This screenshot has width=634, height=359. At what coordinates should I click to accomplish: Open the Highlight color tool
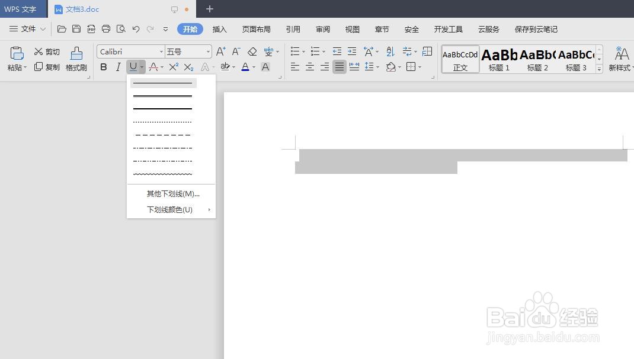click(225, 67)
